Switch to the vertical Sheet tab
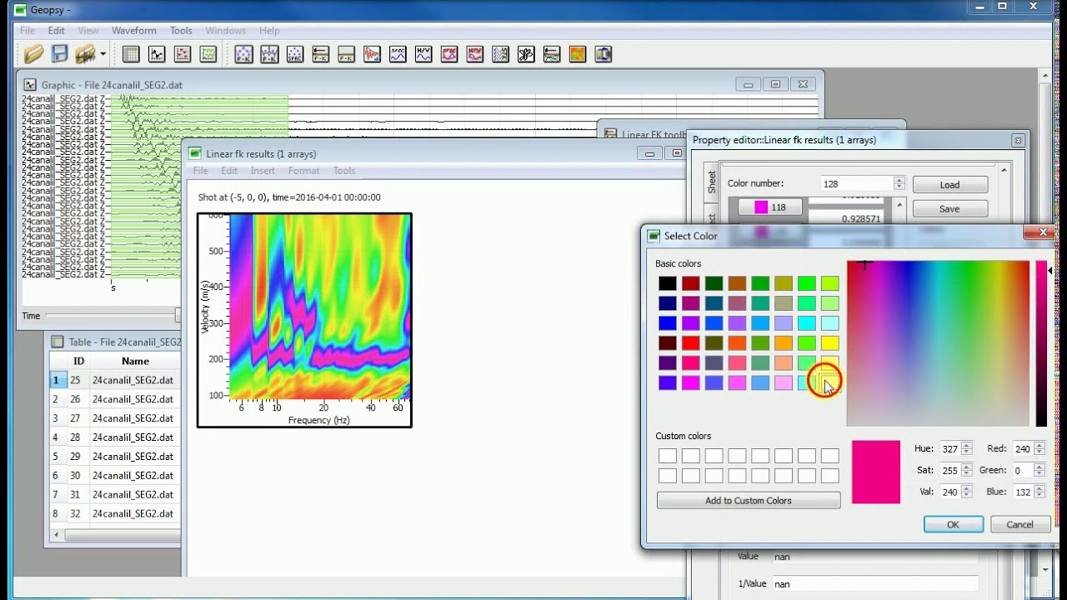 (712, 182)
